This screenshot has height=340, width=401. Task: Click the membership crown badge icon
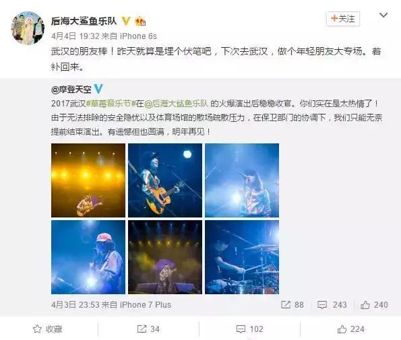tap(140, 21)
